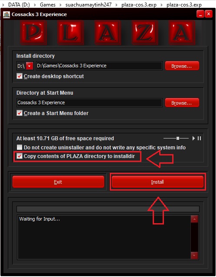216x277 pixels.
Task: Expand the chevron before the Games breadcrumb
Action: point(35,5)
